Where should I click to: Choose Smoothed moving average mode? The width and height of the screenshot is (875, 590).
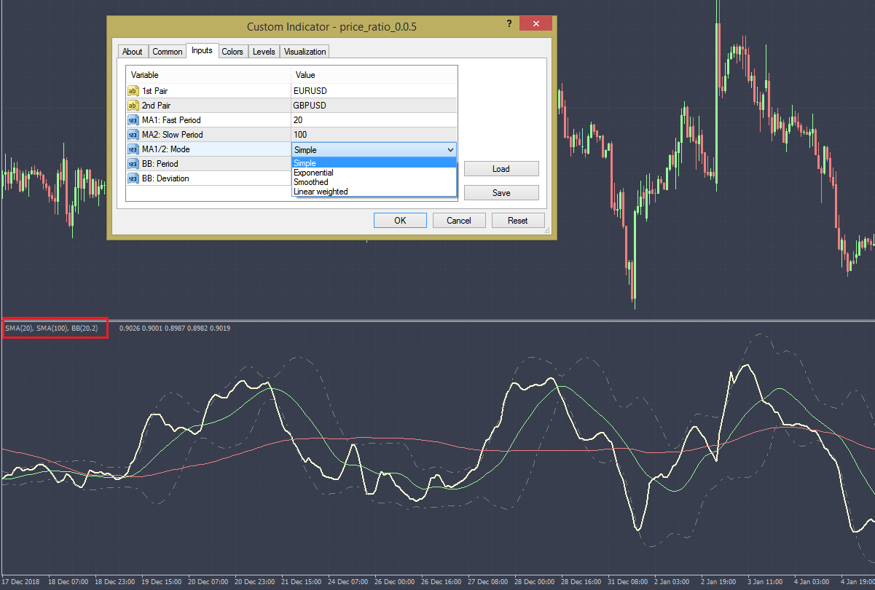tap(311, 182)
